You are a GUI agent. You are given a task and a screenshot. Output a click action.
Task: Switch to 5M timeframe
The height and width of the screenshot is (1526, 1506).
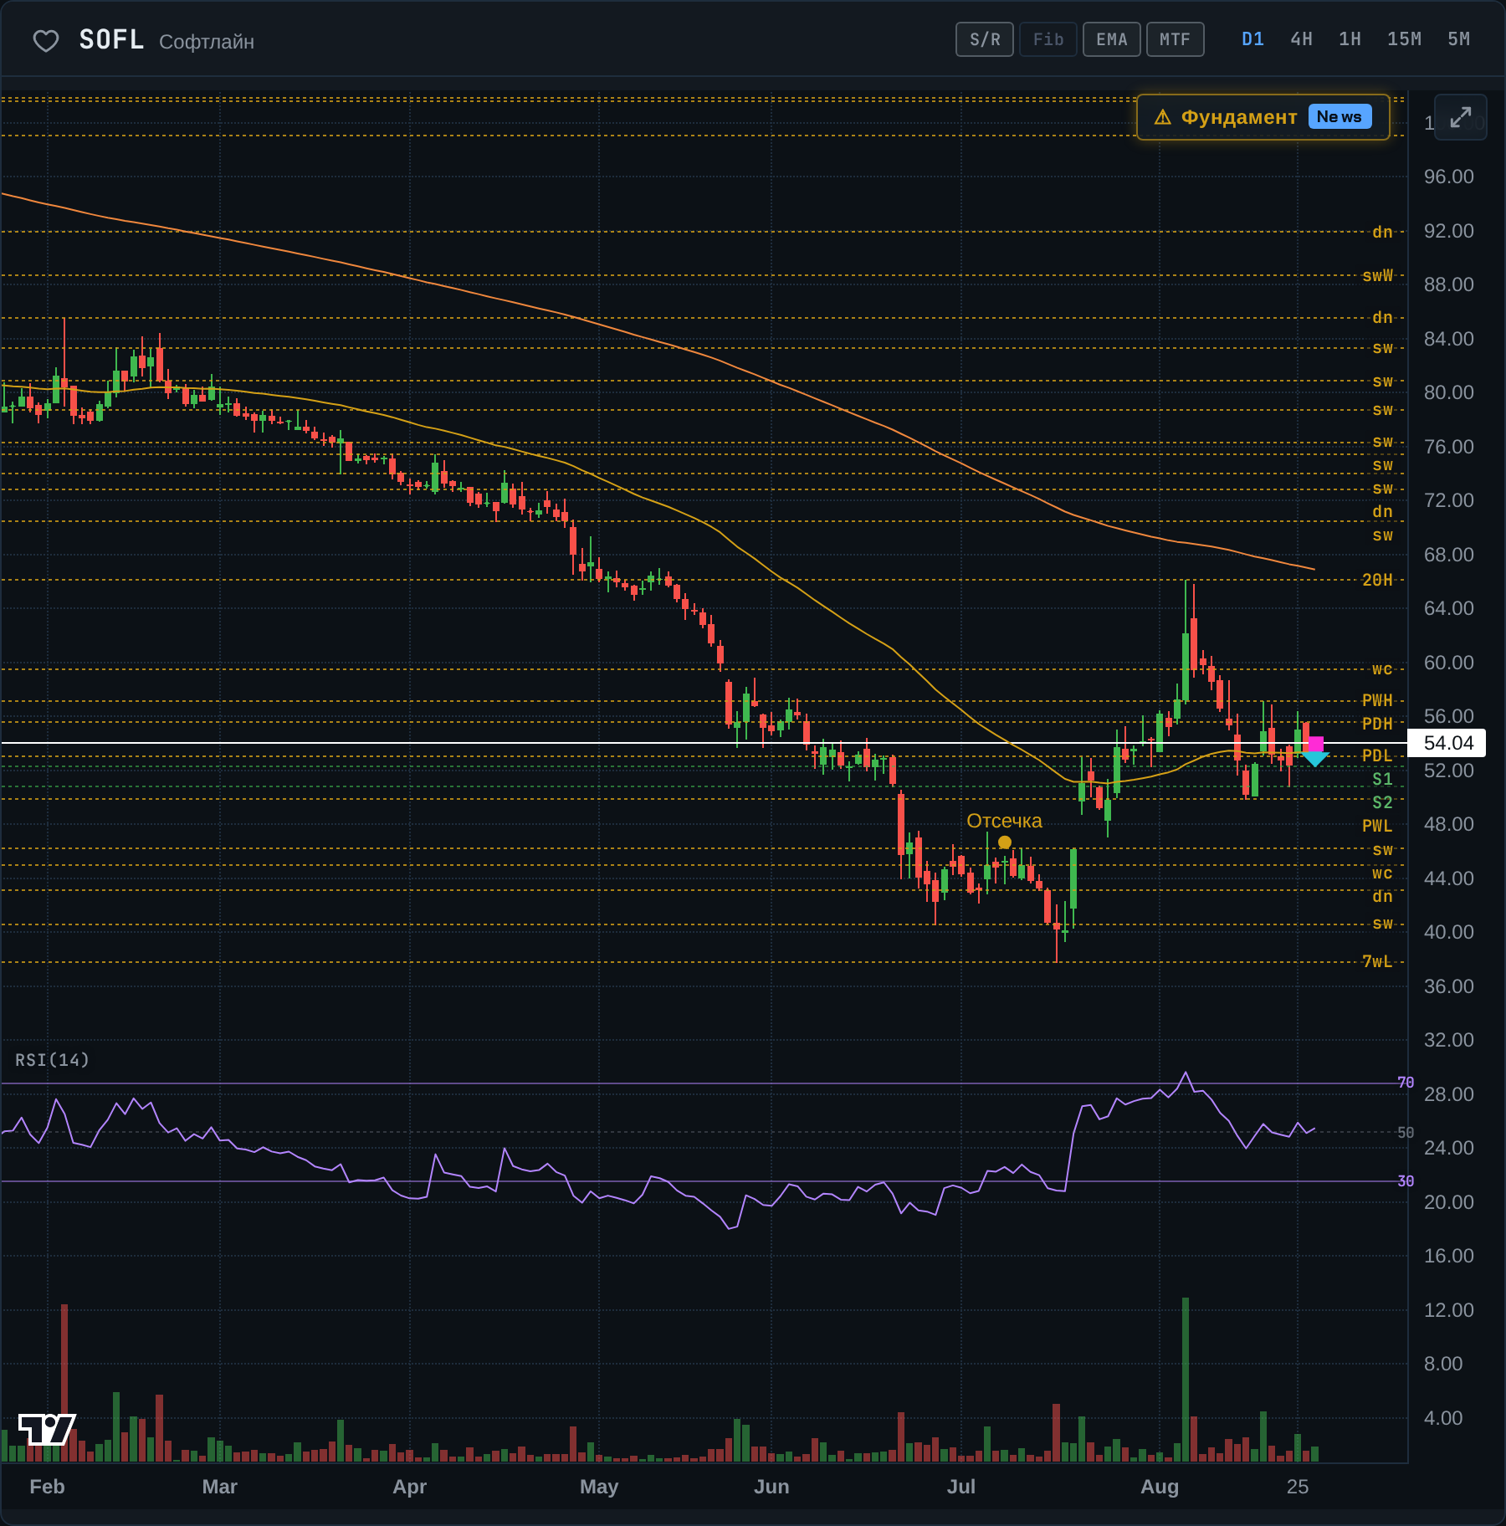[x=1458, y=39]
